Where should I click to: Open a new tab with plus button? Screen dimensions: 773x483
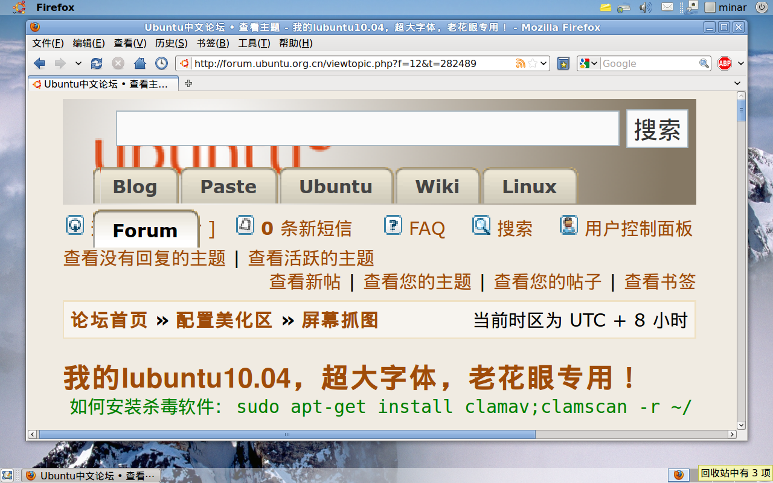pyautogui.click(x=188, y=84)
